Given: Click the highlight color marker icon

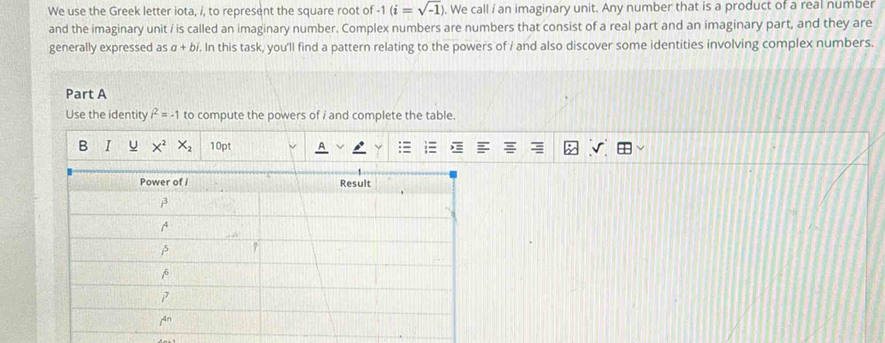Looking at the screenshot, I should [x=358, y=147].
